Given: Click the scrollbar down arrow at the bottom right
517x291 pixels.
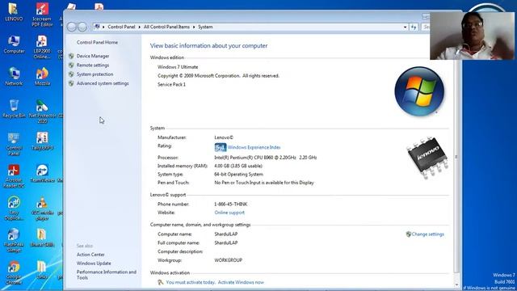Looking at the screenshot, I should (456, 285).
